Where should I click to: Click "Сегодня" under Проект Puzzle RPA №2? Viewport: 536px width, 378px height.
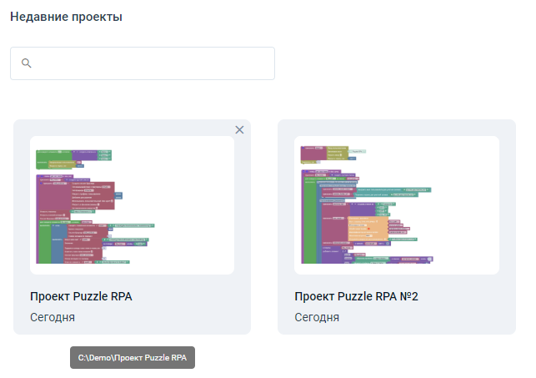pyautogui.click(x=317, y=317)
